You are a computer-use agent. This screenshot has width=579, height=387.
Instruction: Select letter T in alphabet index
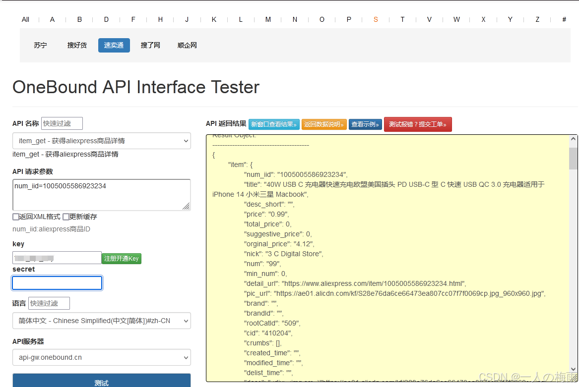(402, 19)
